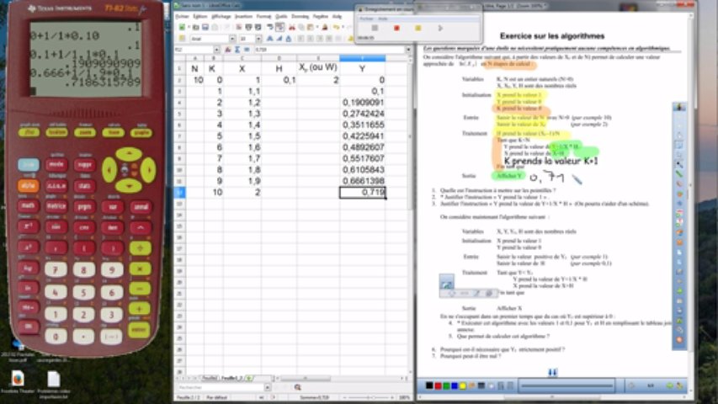Viewport: 718px width, 404px height.
Task: Click the grey square button in recorder
Action: click(375, 29)
